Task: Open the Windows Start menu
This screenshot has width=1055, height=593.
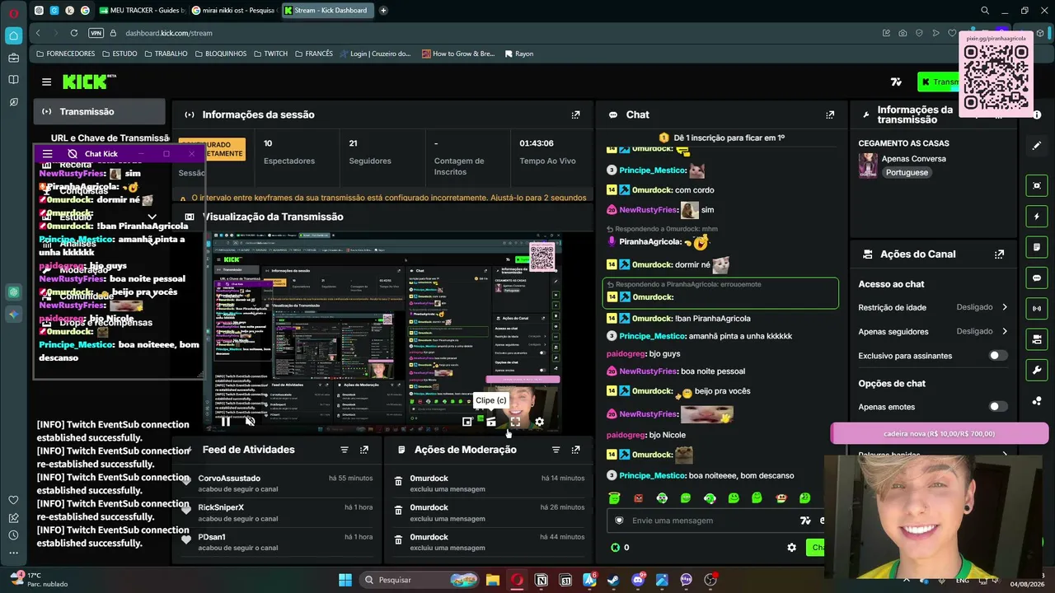Action: (x=345, y=580)
